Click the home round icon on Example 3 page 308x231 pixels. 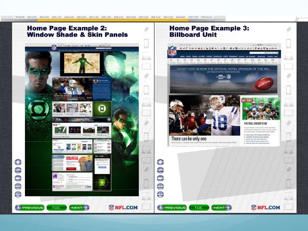coord(160,162)
